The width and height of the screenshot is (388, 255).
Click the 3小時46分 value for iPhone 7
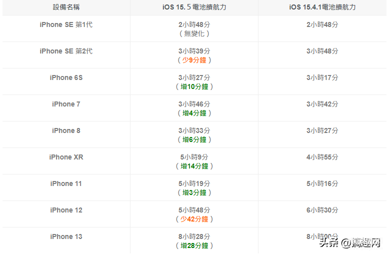pyautogui.click(x=194, y=104)
